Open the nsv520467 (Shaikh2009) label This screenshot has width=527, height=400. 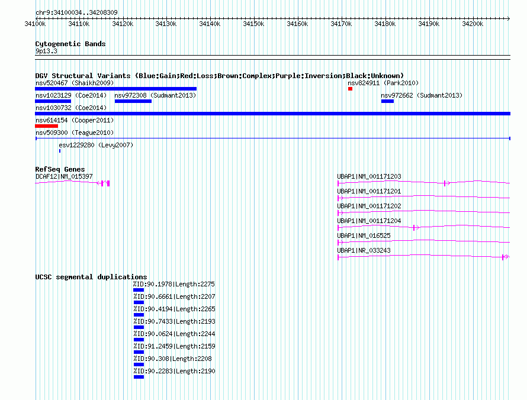click(75, 83)
